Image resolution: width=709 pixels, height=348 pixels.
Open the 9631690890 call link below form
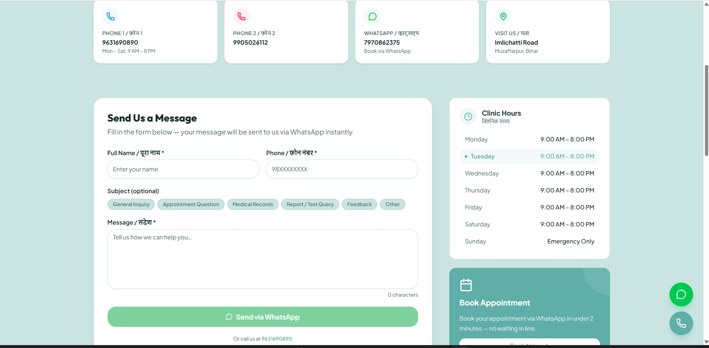277,339
